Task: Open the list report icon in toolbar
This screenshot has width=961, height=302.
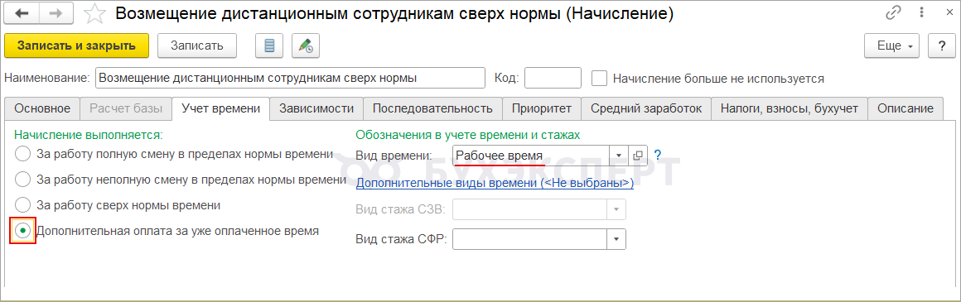Action: click(x=269, y=46)
